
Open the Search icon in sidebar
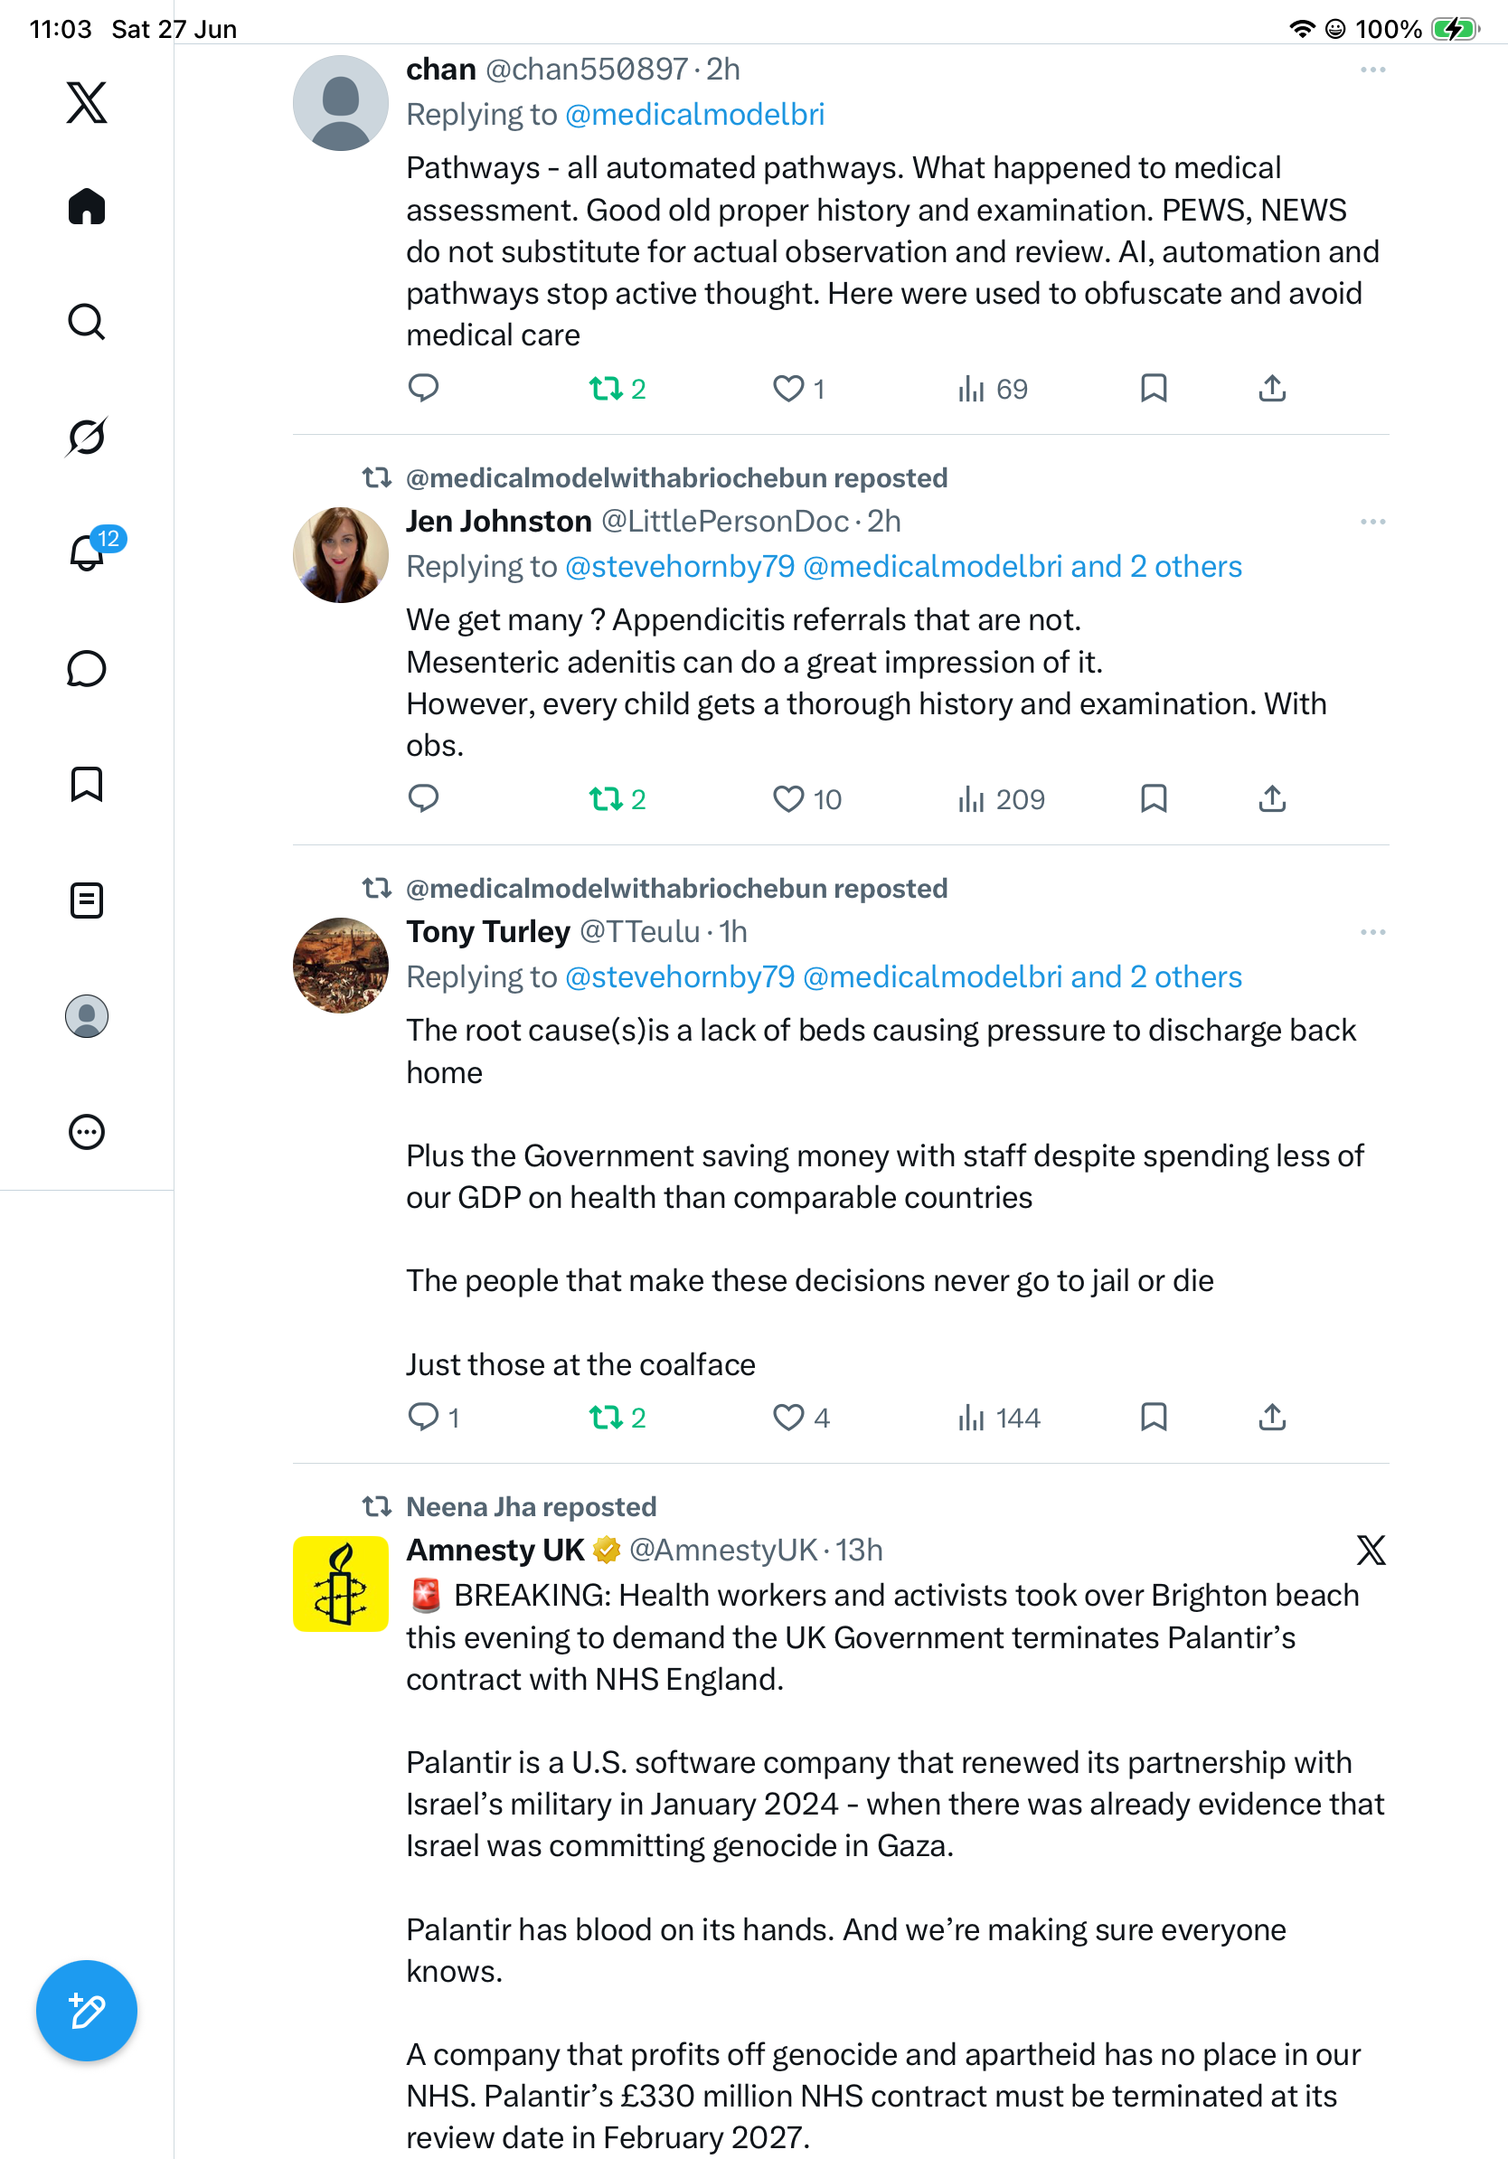(87, 322)
